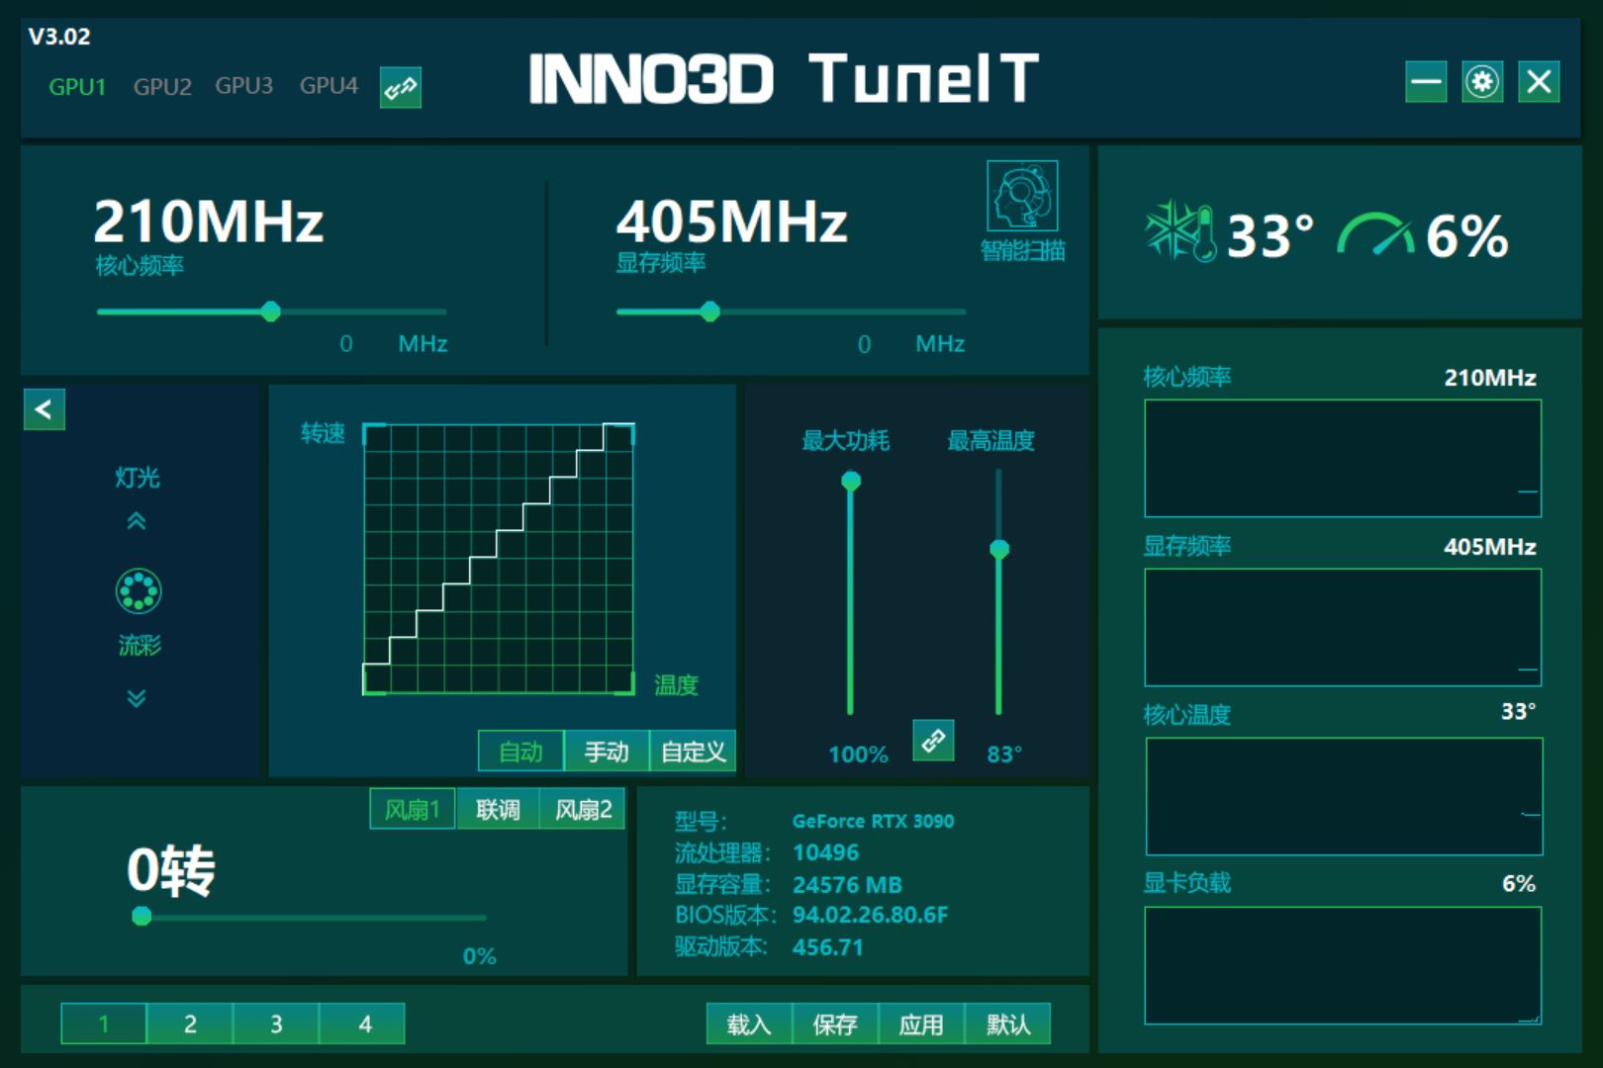The width and height of the screenshot is (1603, 1068).
Task: Choose profile 1
Action: pyautogui.click(x=104, y=1023)
